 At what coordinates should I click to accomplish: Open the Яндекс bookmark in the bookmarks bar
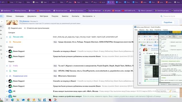pyautogui.click(x=32, y=10)
